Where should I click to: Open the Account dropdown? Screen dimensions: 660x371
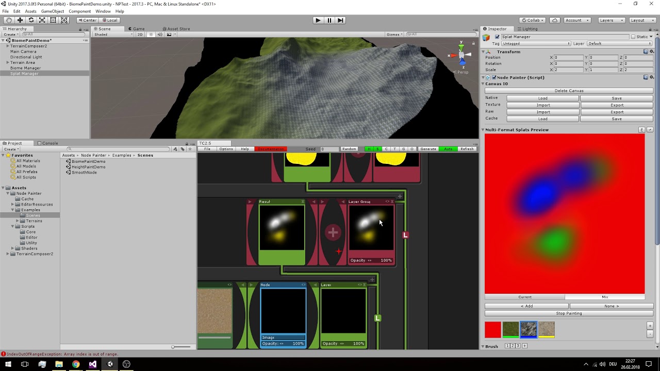[x=577, y=20]
